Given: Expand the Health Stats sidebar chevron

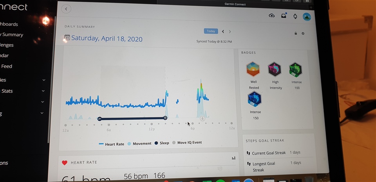Looking at the screenshot, I should (43, 91).
